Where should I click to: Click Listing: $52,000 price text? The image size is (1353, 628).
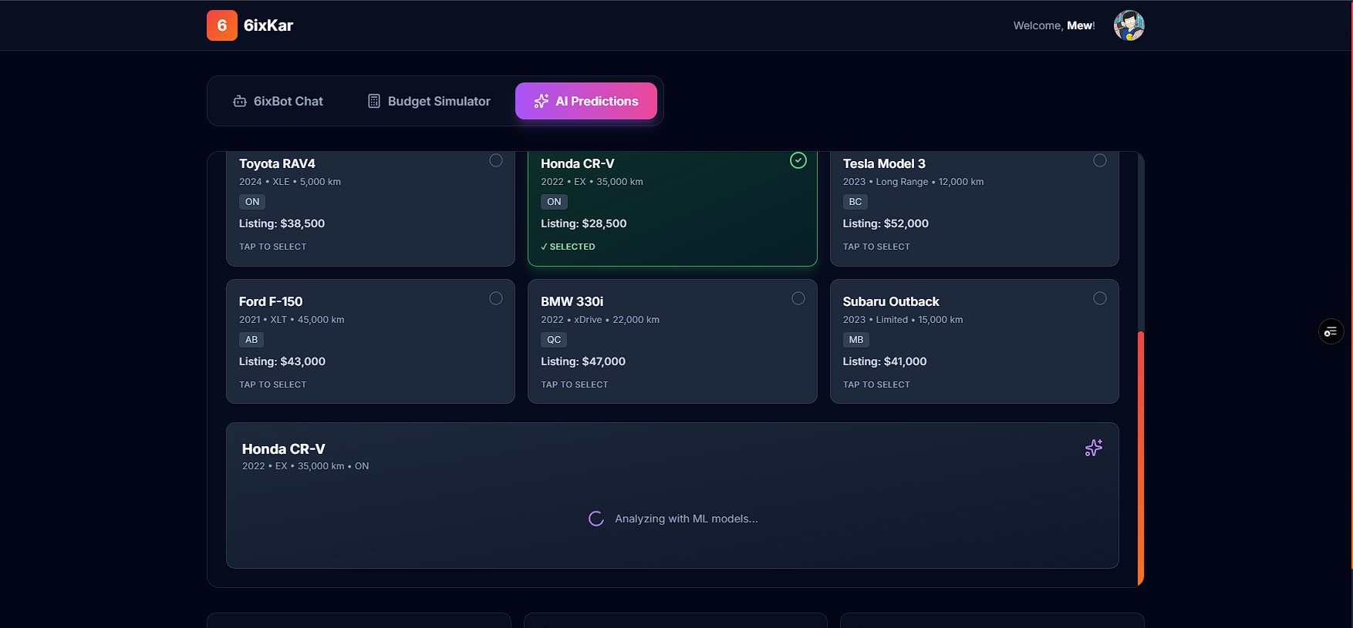(x=886, y=223)
